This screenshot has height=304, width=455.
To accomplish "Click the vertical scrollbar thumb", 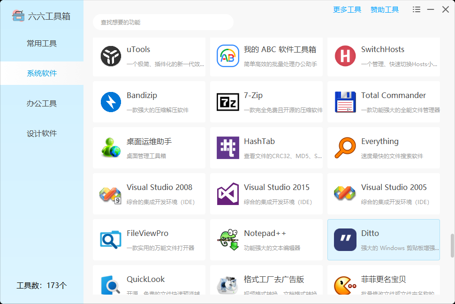I will pyautogui.click(x=452, y=246).
